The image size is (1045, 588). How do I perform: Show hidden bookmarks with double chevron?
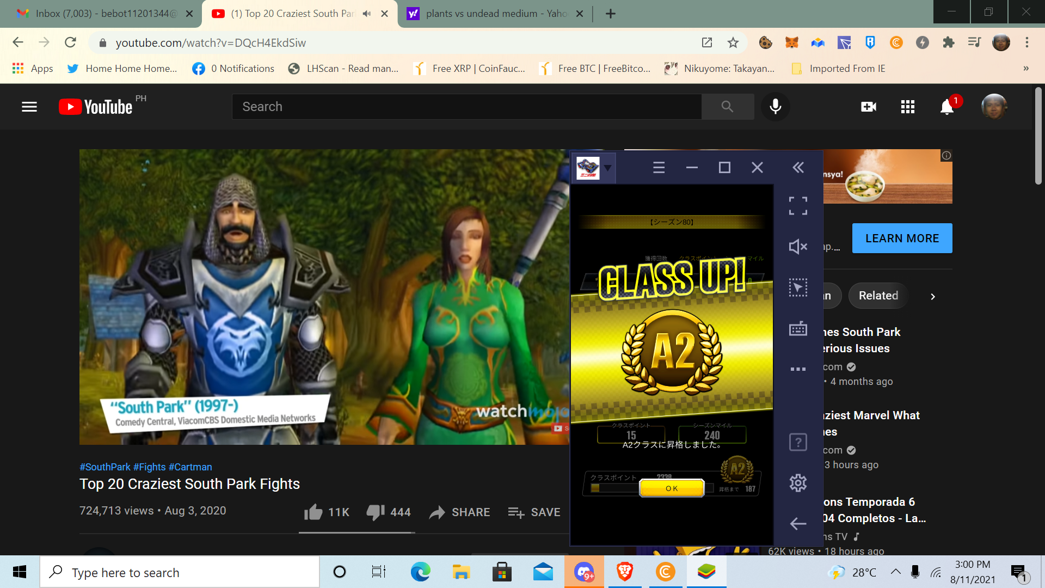coord(1026,69)
